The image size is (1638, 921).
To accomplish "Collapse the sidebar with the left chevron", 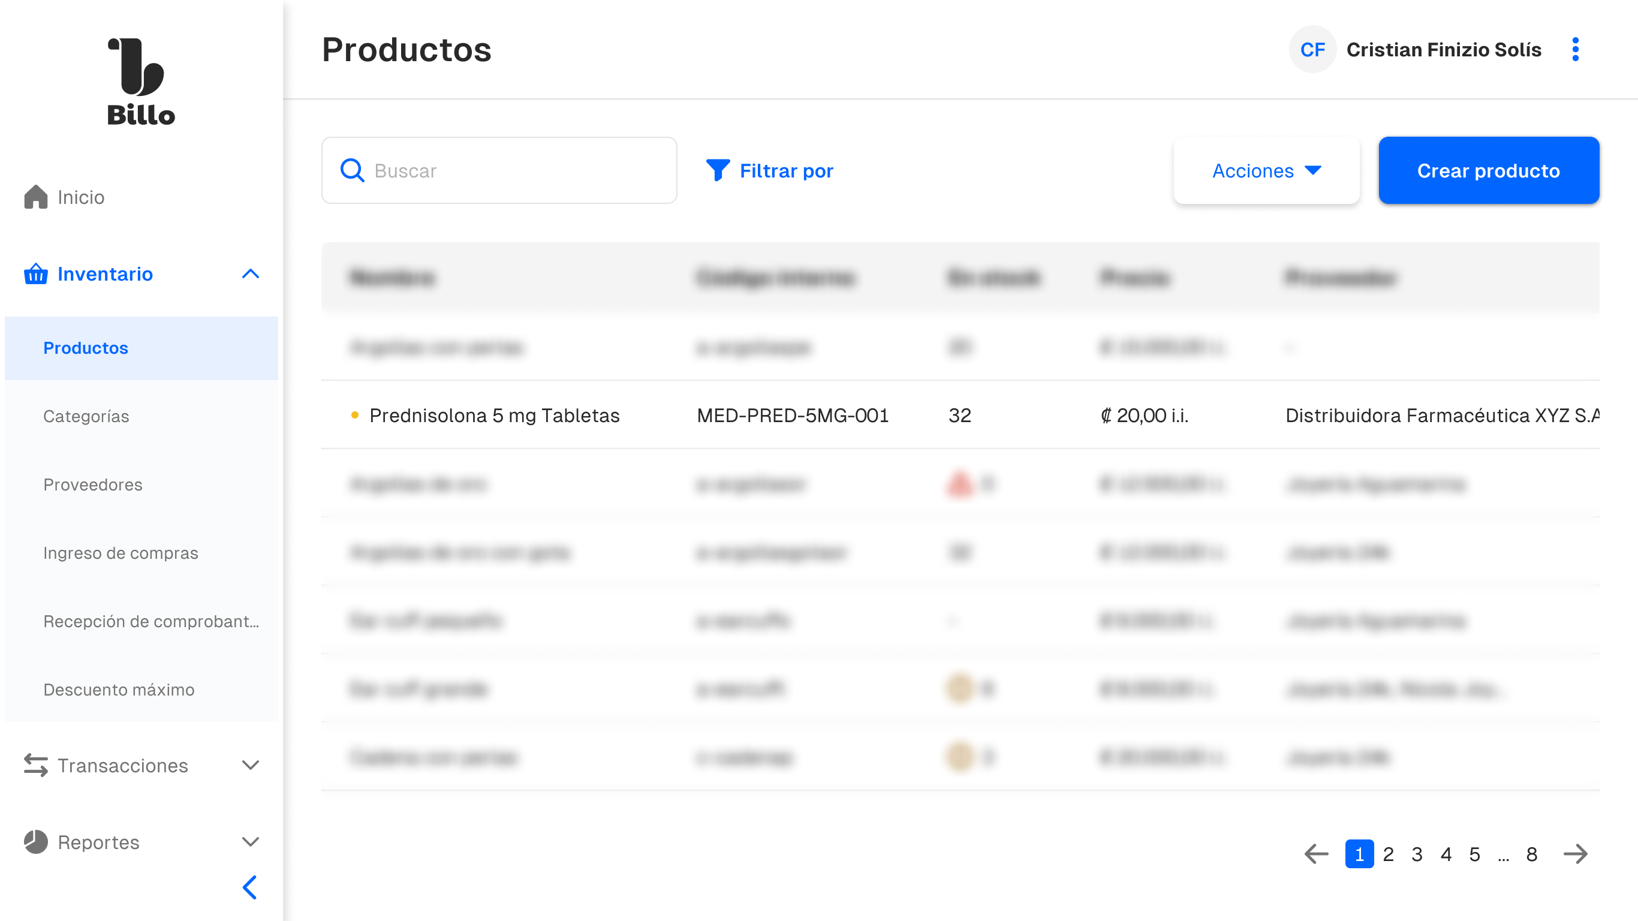I will [x=250, y=887].
